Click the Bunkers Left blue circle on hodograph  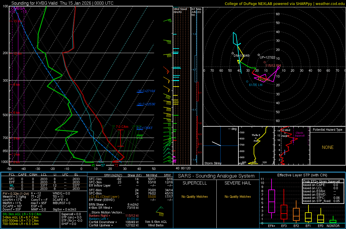tap(247, 82)
